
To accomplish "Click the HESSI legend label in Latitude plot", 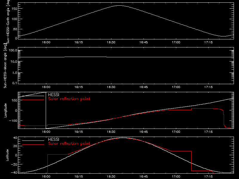I will coord(53,139).
